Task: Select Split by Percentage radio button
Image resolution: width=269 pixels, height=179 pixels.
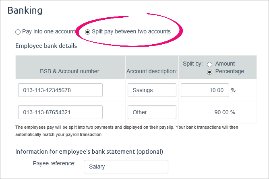Action: coord(209,72)
